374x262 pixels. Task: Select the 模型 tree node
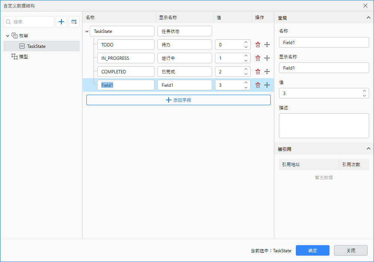[x=23, y=57]
